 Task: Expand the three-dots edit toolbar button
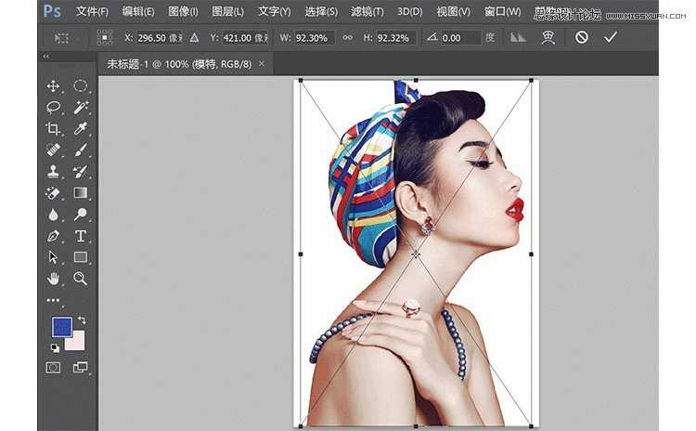coord(53,301)
